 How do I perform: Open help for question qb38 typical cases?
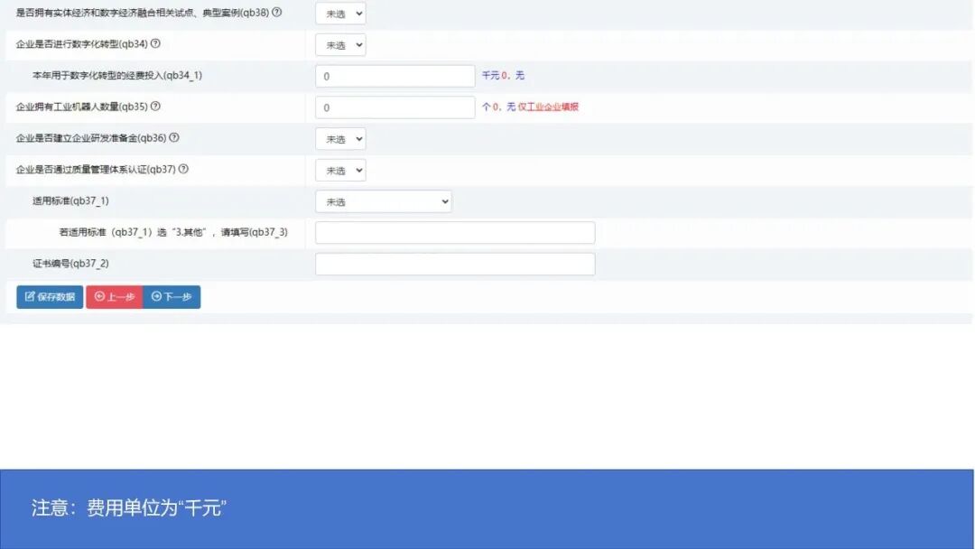[277, 13]
